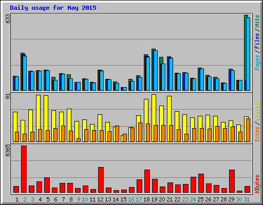
Task: Click the red KBytes bar for day 25
Action: (x=201, y=183)
